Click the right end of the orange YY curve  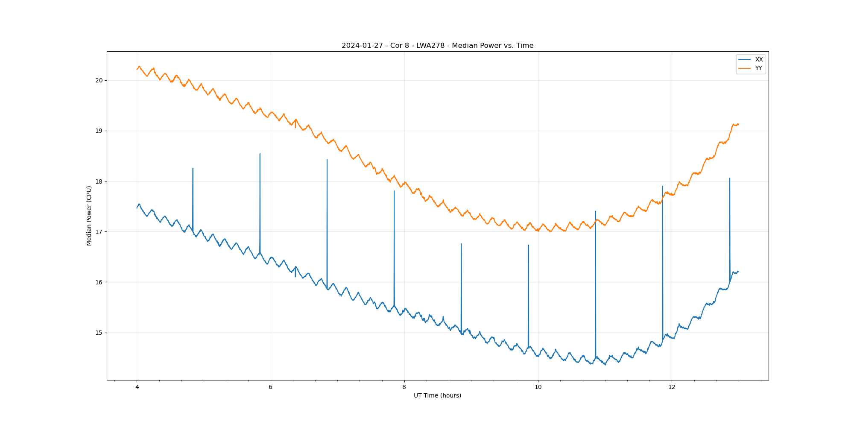coord(738,124)
